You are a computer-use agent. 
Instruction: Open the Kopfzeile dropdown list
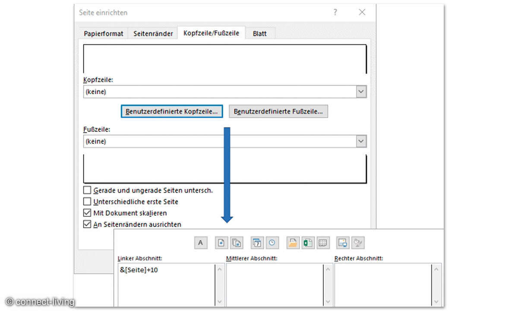361,92
